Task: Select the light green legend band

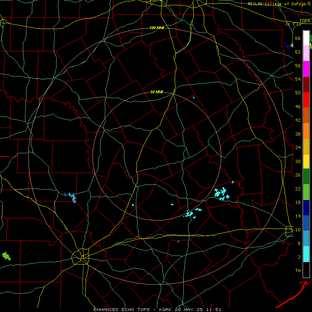Action: click(x=306, y=192)
